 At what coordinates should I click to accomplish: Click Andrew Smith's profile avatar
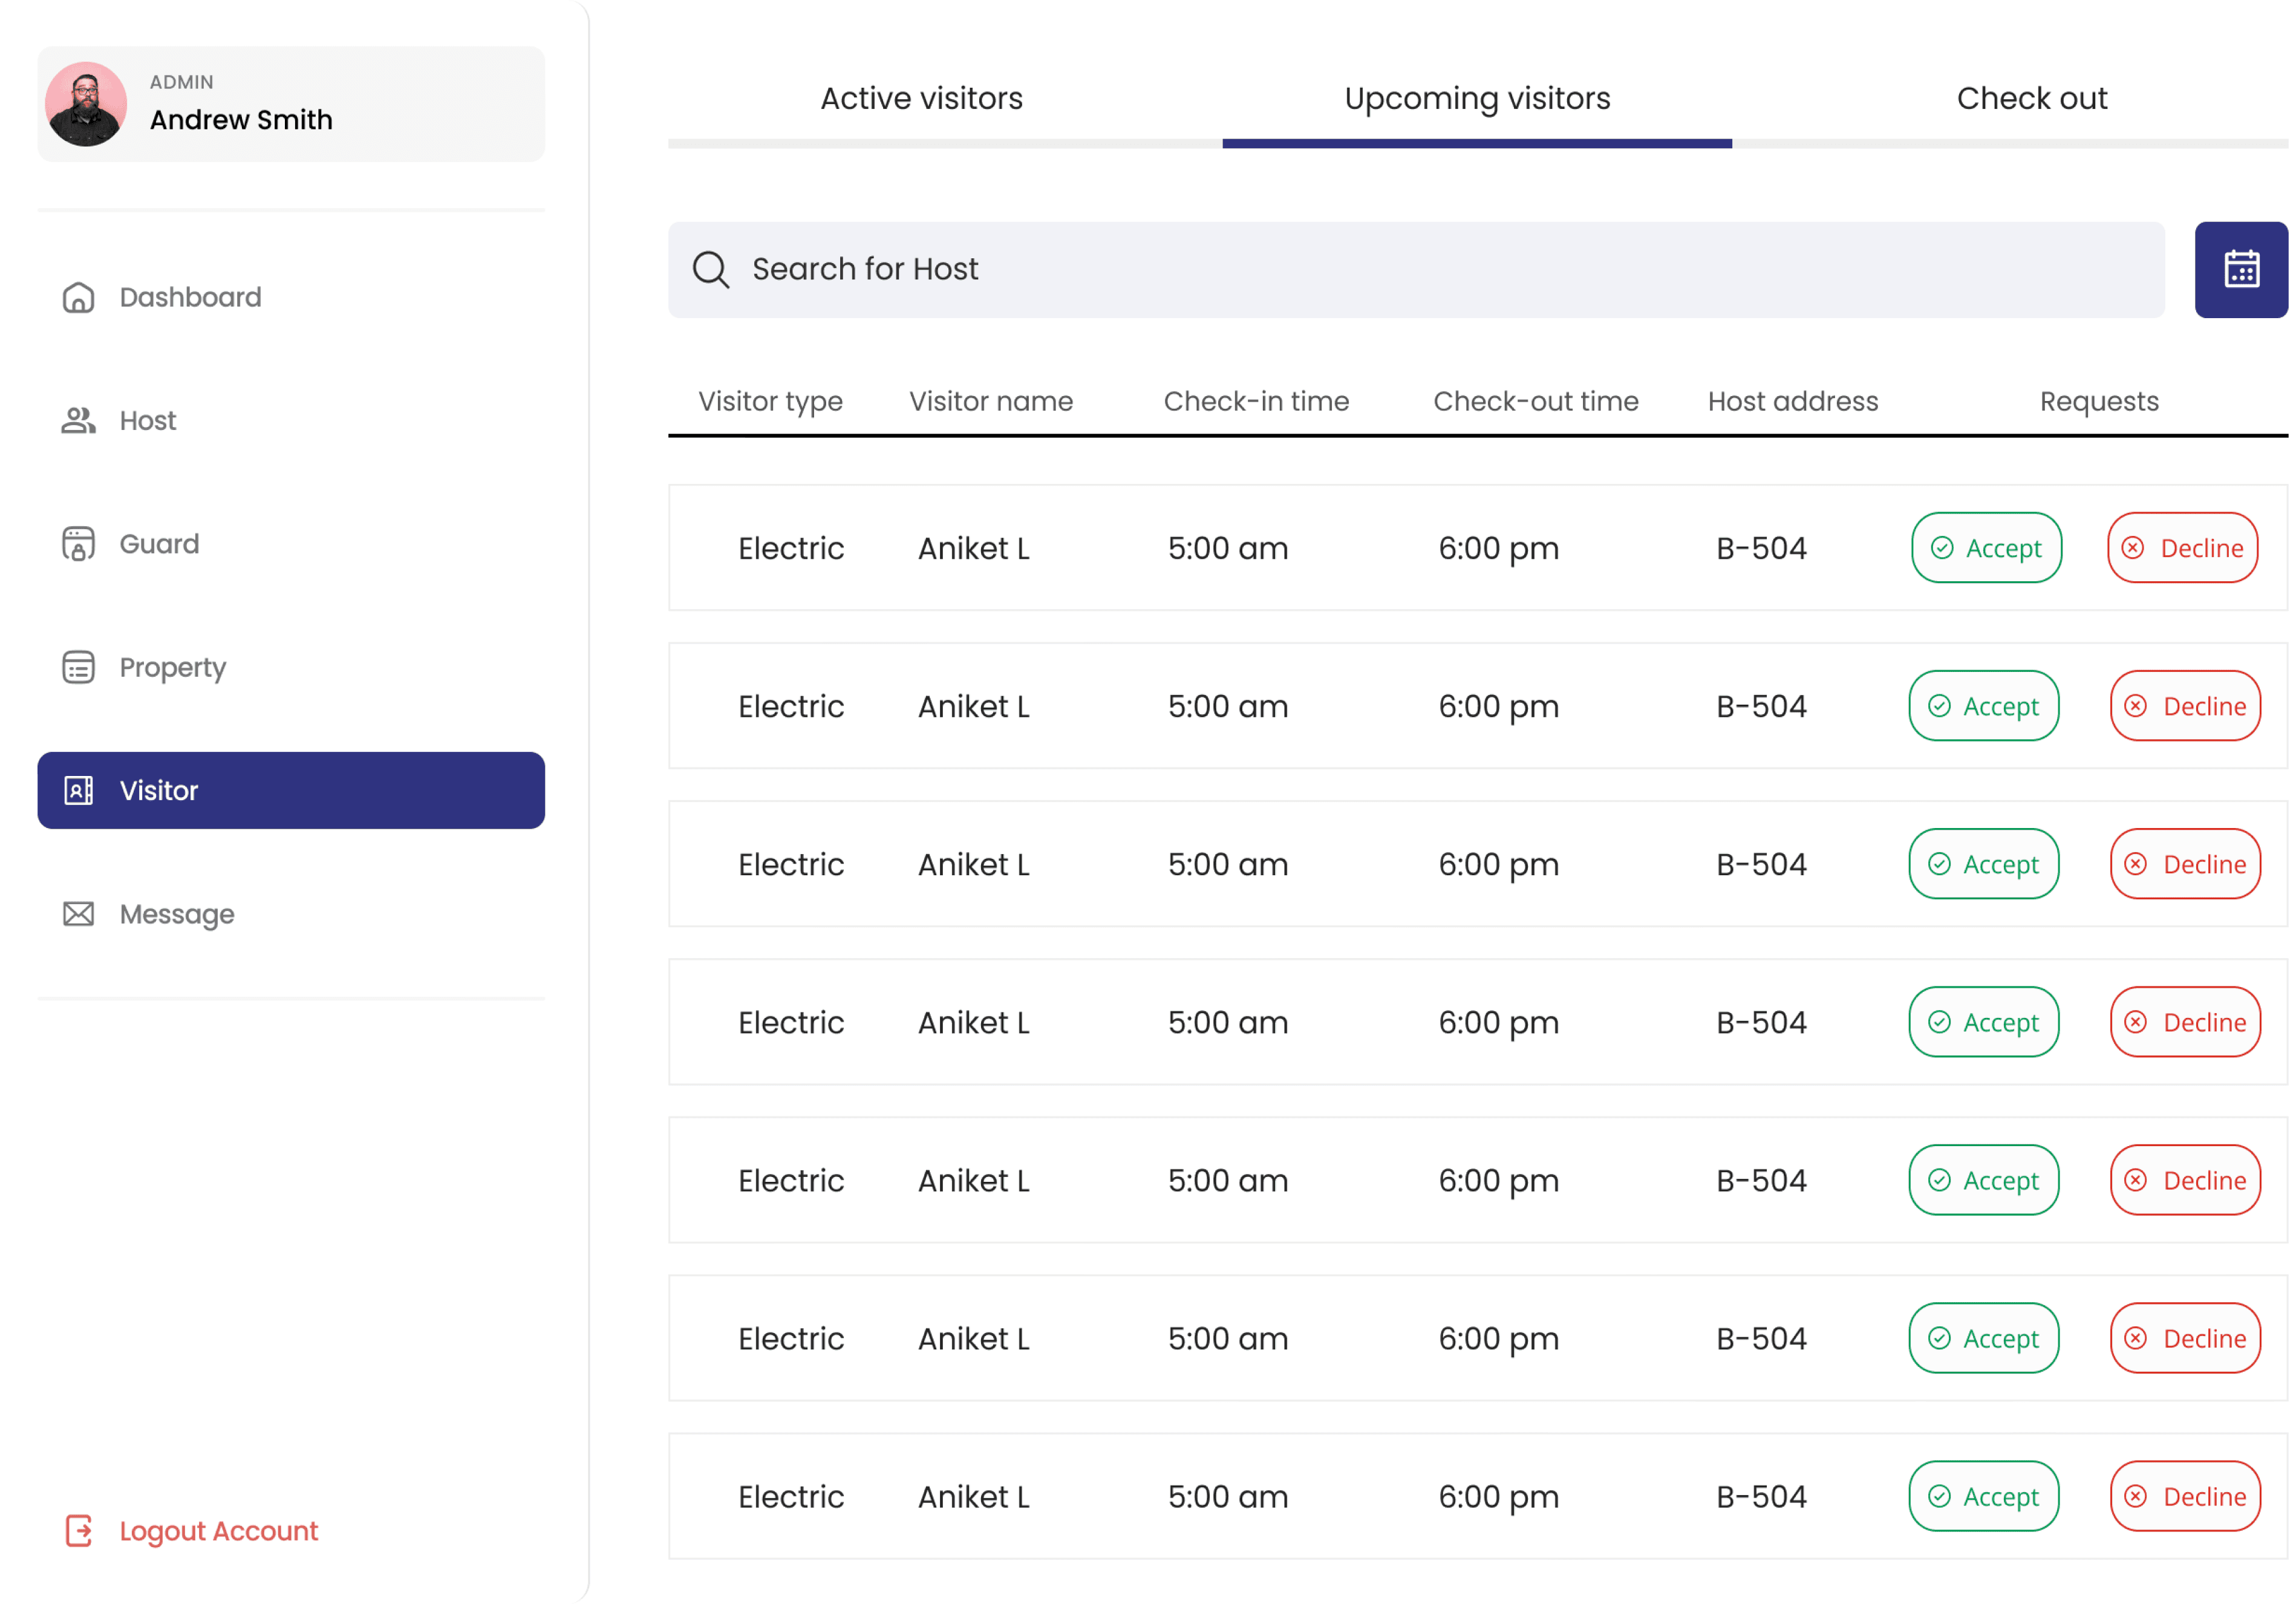[86, 104]
